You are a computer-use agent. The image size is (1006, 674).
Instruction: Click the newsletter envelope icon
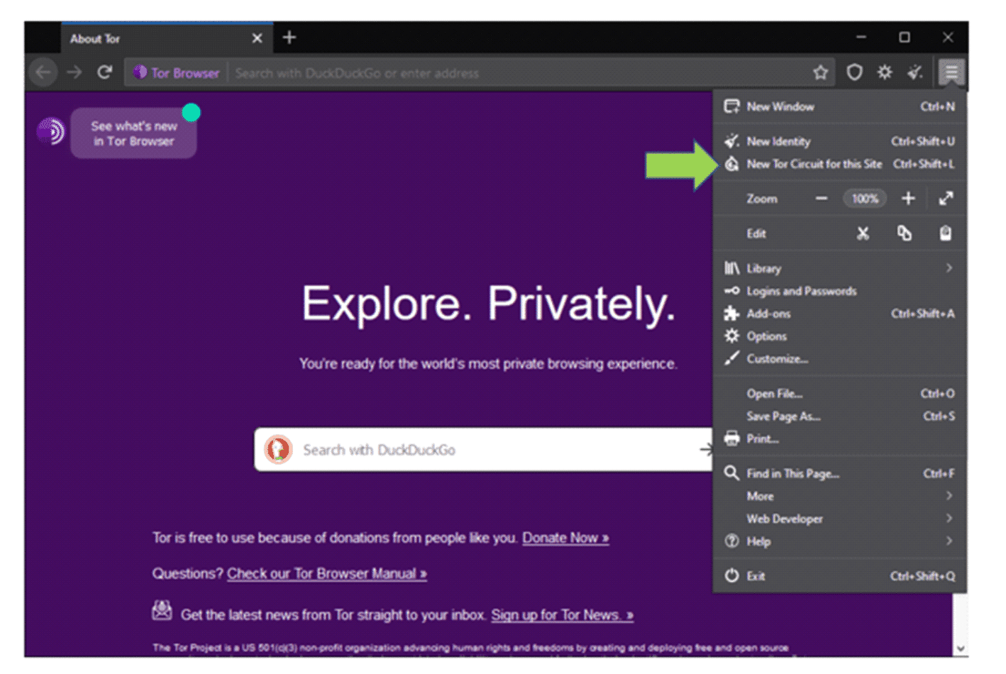pyautogui.click(x=162, y=610)
